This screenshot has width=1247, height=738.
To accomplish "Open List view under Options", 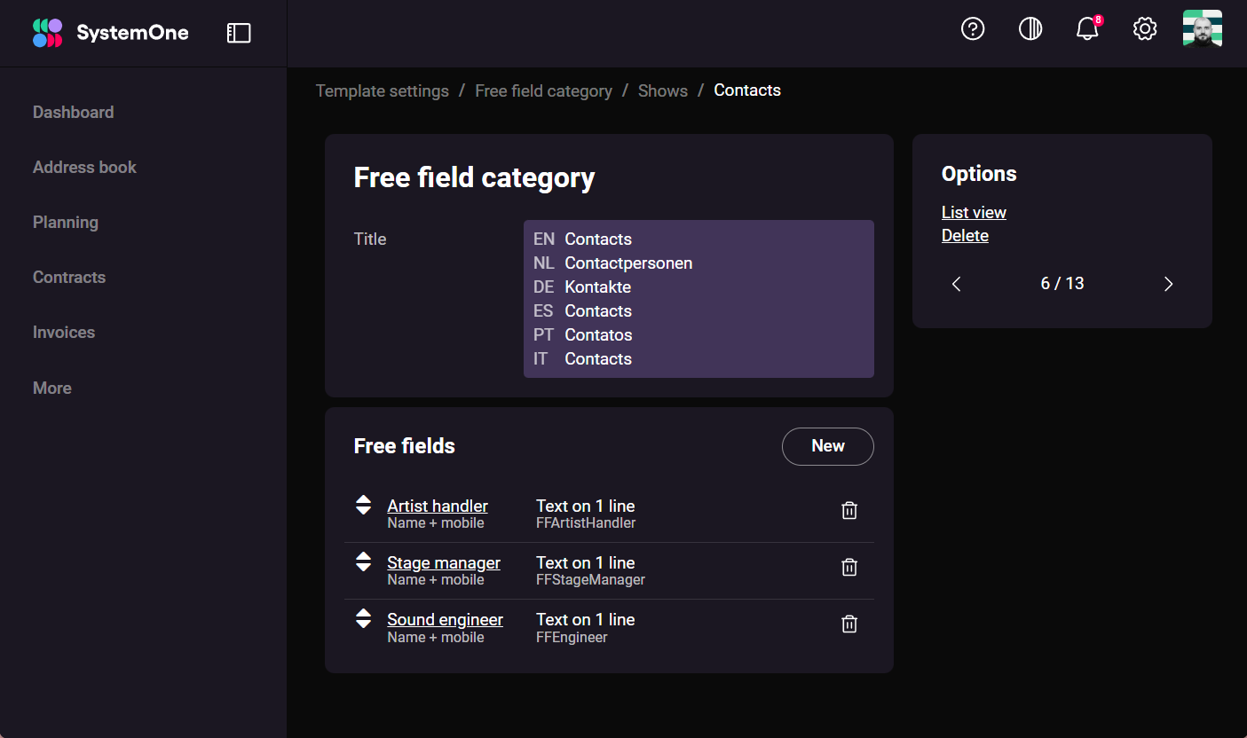I will click(x=974, y=212).
